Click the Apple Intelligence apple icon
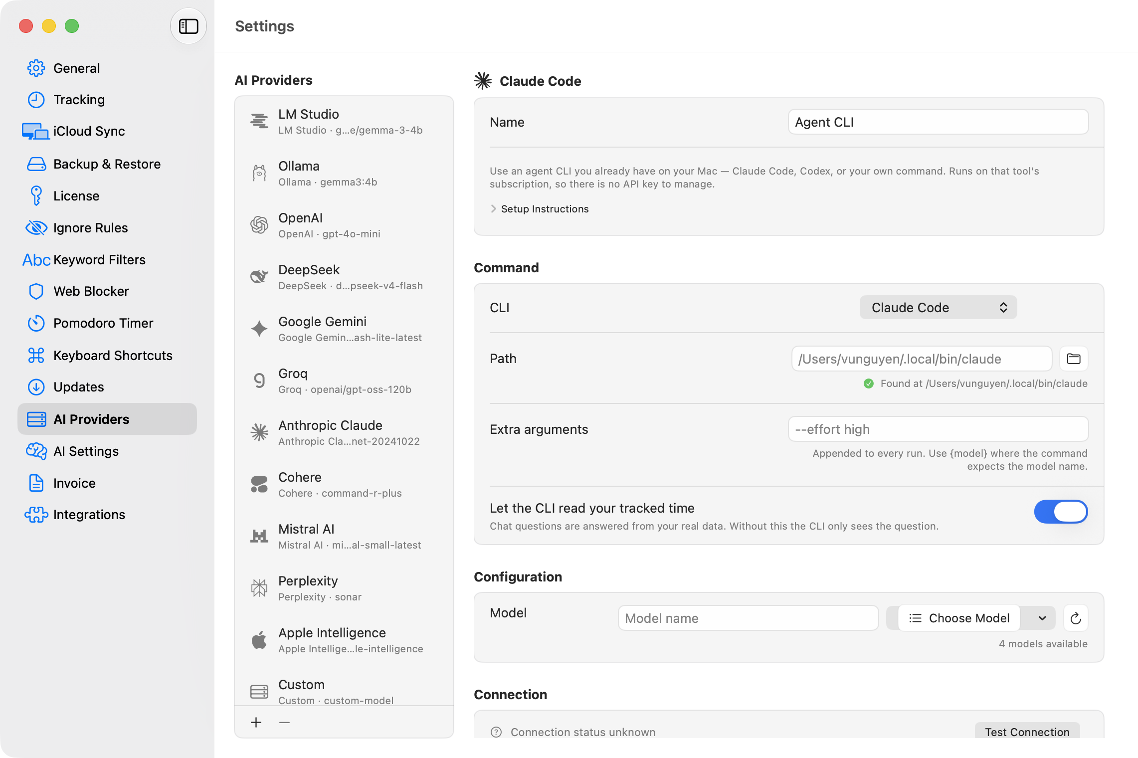The image size is (1138, 758). click(259, 640)
